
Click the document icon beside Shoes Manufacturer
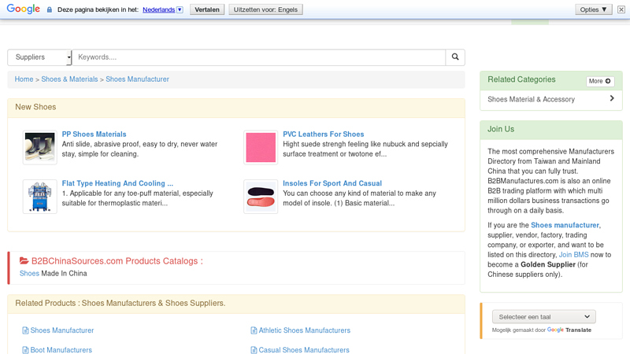pyautogui.click(x=25, y=331)
